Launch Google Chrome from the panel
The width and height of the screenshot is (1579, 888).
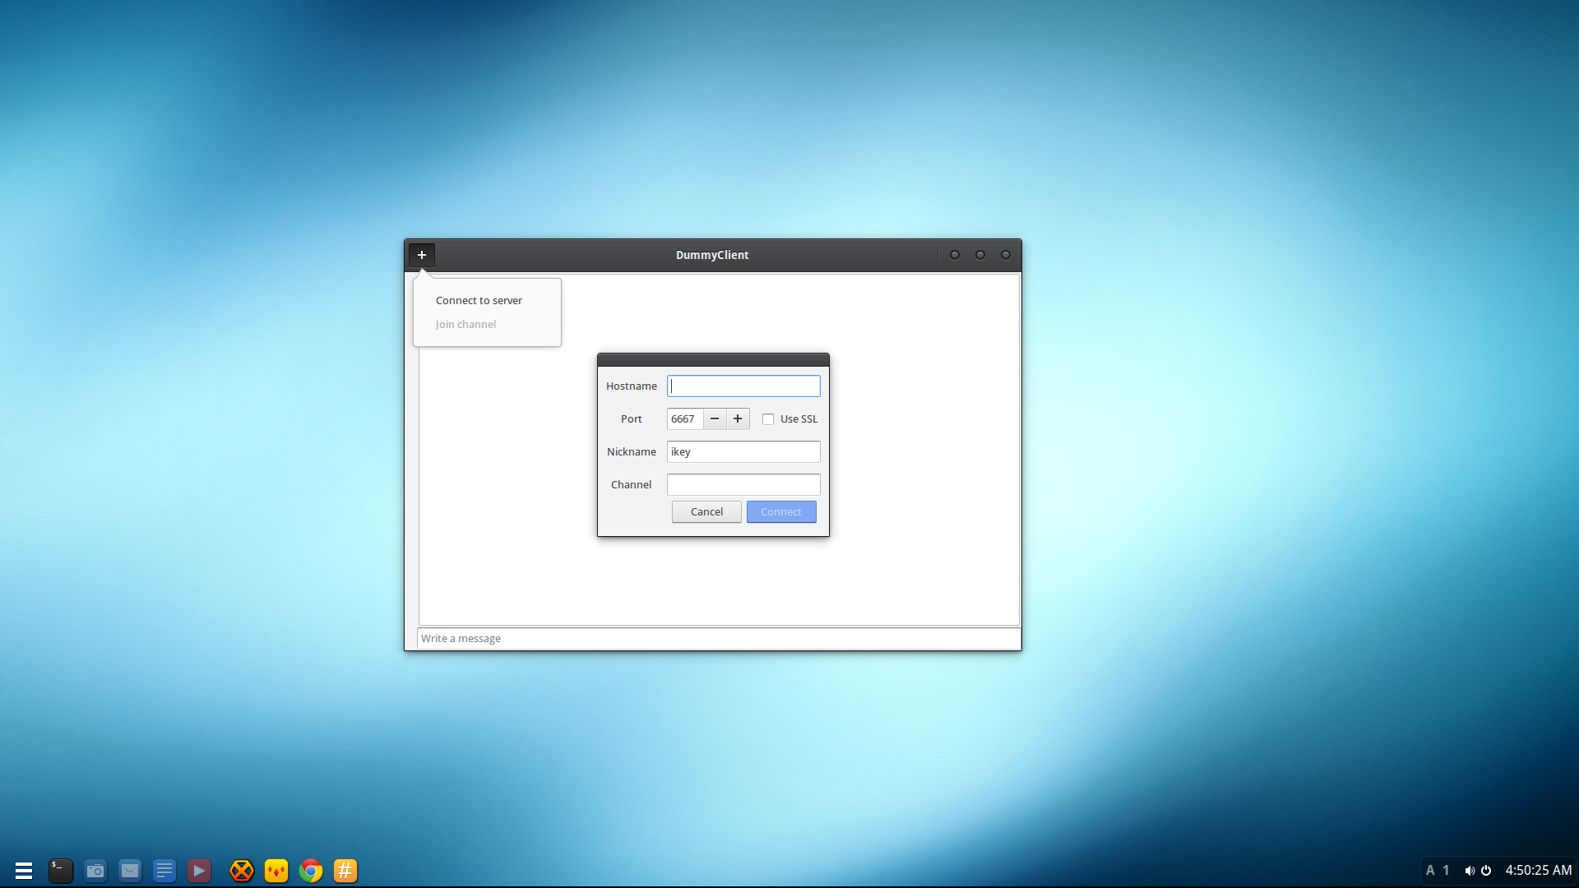pos(311,870)
